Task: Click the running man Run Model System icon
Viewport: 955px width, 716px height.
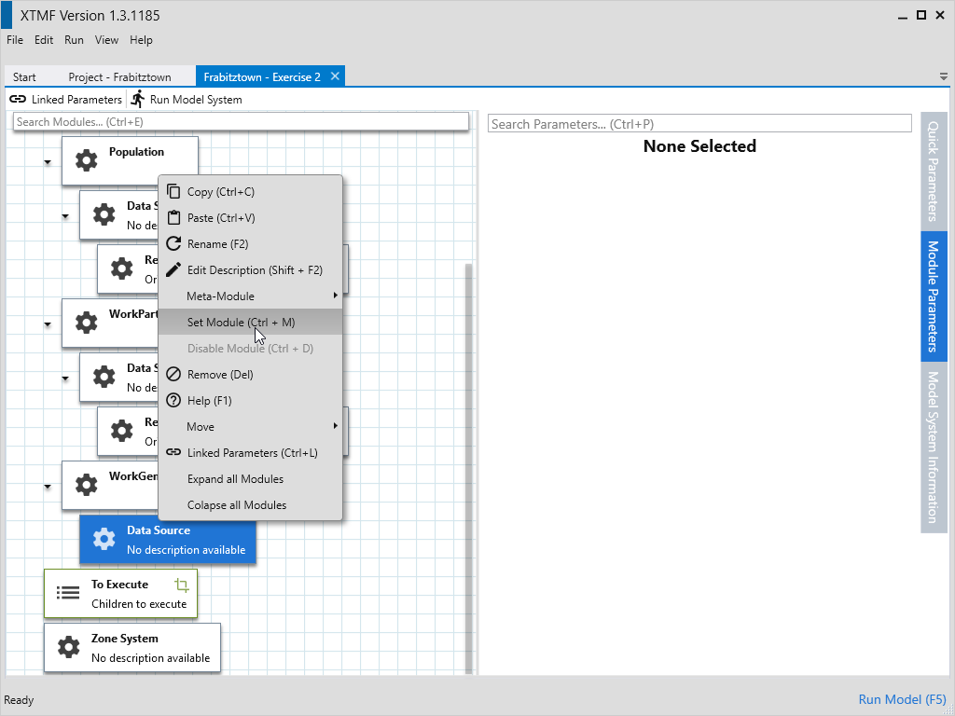Action: pos(138,99)
